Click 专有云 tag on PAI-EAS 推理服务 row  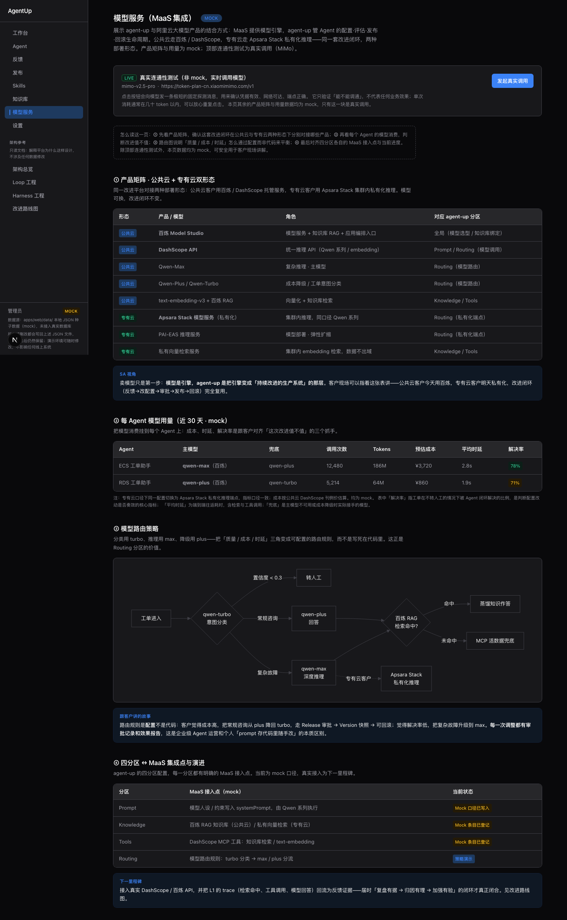pos(128,335)
